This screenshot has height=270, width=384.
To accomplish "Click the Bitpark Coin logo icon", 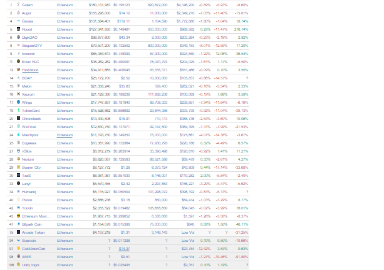I will pyautogui.click(x=18, y=224).
